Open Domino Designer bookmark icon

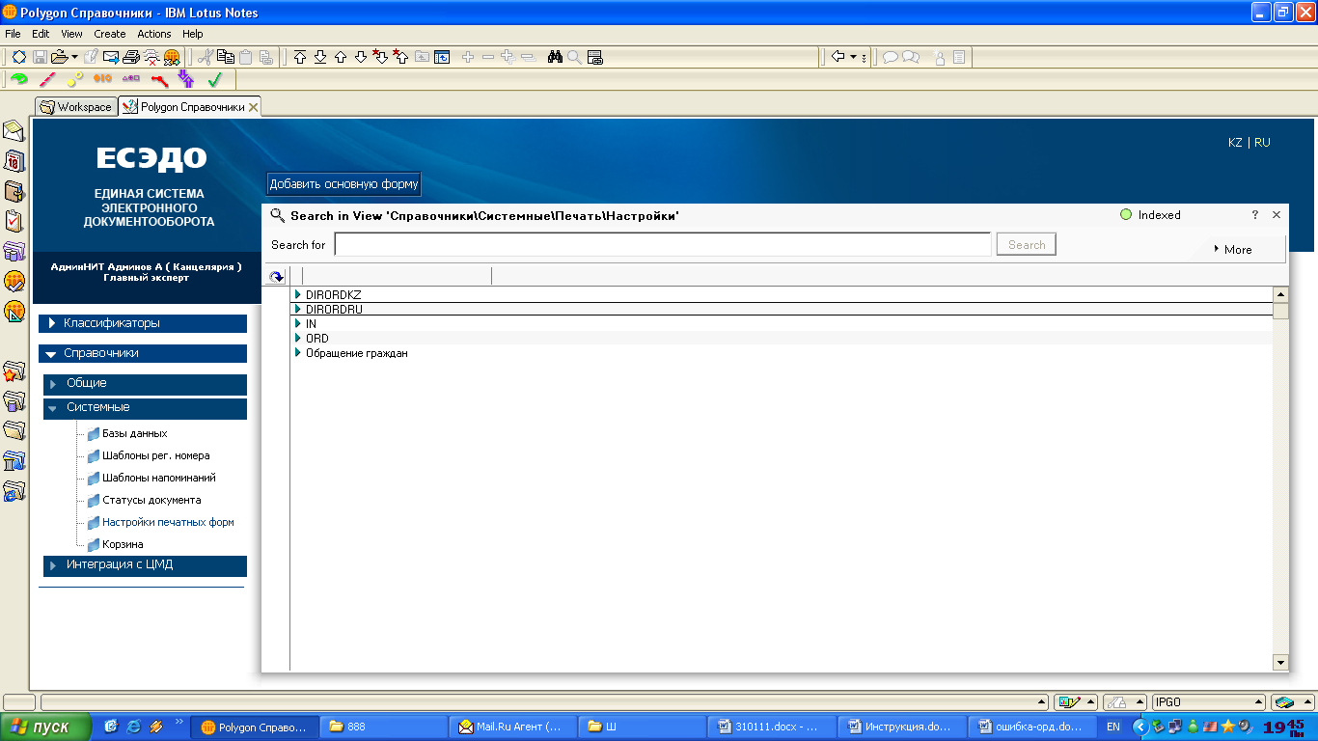[x=14, y=312]
